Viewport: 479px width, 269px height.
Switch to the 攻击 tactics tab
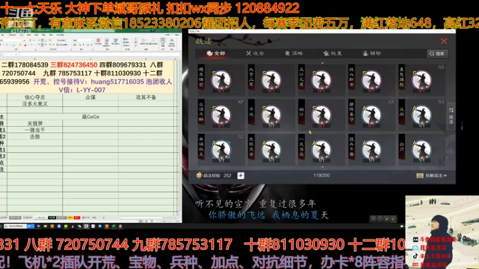(x=255, y=53)
